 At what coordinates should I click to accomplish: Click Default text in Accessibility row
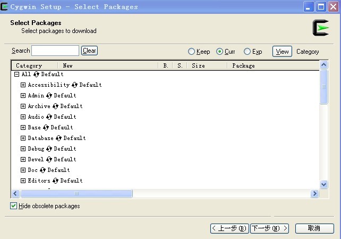(90, 85)
